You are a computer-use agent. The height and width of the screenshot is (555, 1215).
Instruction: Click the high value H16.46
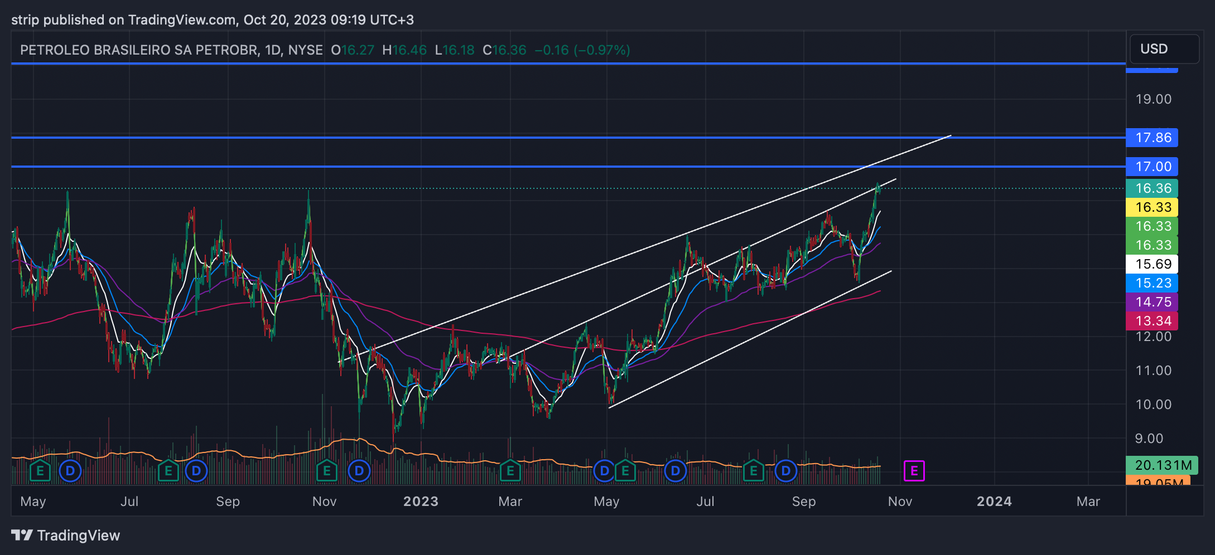(x=404, y=50)
